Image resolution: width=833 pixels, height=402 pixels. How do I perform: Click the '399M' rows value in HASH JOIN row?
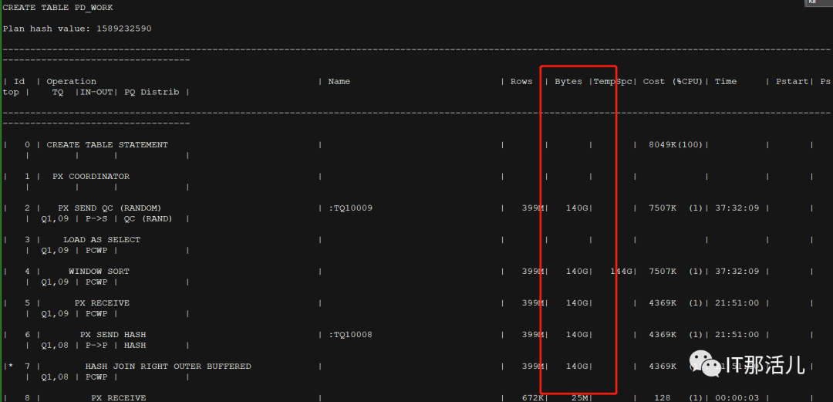tap(533, 367)
